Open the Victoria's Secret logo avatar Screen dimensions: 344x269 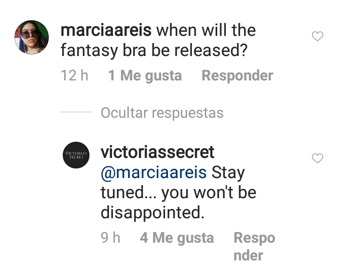click(76, 155)
